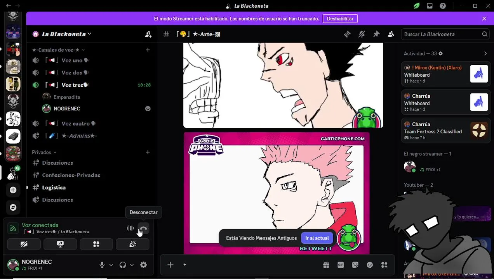The height and width of the screenshot is (279, 494).
Task: Open the Arte channel title in header
Action: [x=198, y=34]
